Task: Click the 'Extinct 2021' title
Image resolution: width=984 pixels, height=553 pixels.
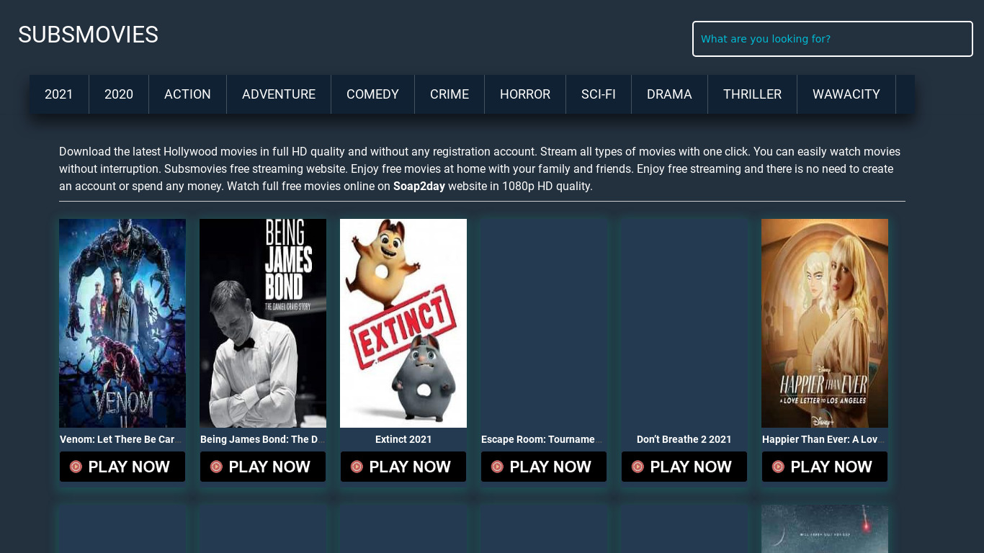Action: click(403, 439)
